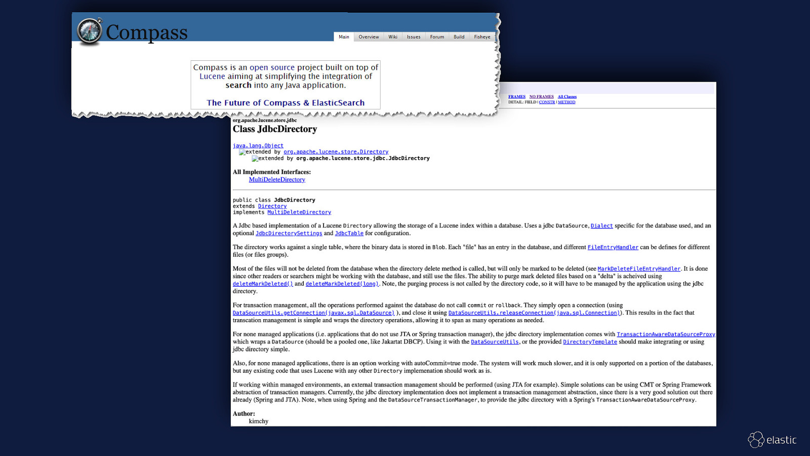Open the Overview tab
810x456 pixels.
tap(369, 37)
